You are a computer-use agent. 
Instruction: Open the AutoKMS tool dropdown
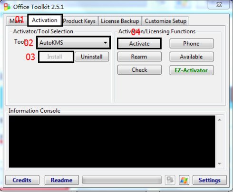(74, 43)
